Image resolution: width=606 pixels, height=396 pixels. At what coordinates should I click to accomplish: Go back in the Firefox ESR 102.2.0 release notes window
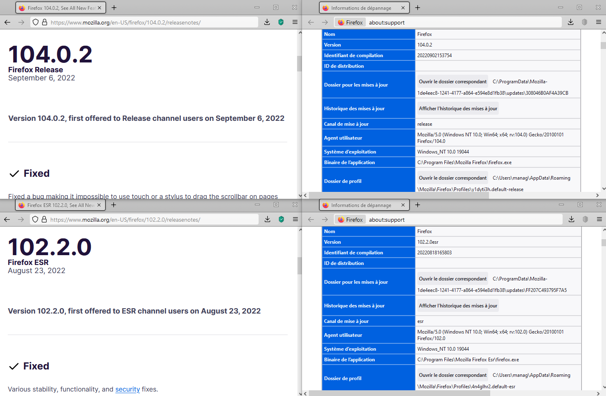click(7, 220)
